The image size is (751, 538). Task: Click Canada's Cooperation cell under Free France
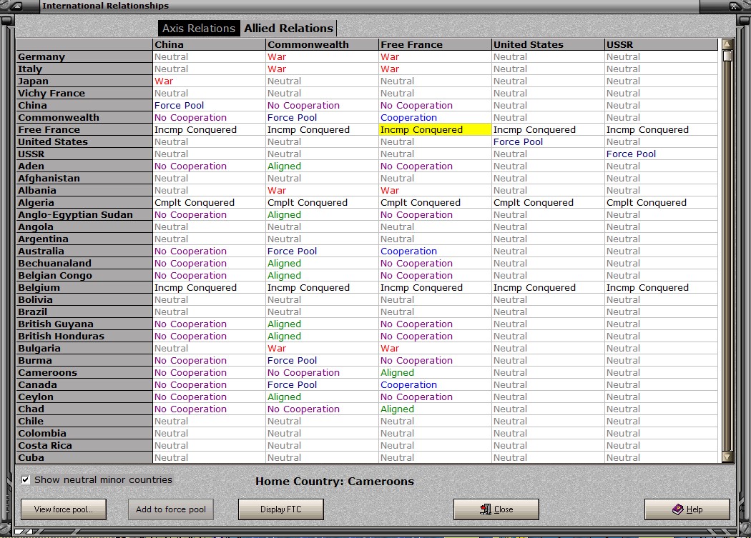point(435,385)
